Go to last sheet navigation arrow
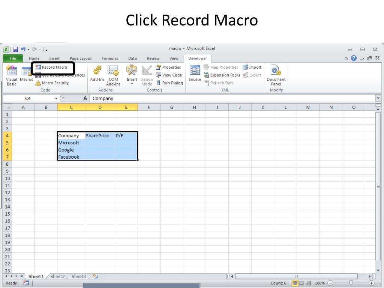The width and height of the screenshot is (384, 288). [x=21, y=276]
